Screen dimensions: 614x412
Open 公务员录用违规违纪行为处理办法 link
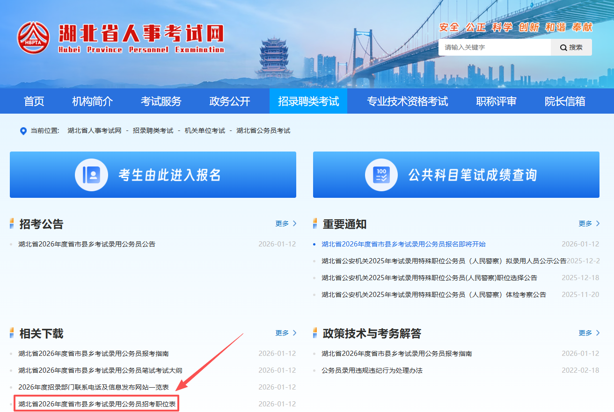(372, 370)
